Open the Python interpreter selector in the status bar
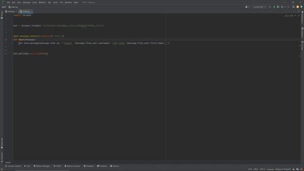This screenshot has width=304, height=171. (x=283, y=169)
